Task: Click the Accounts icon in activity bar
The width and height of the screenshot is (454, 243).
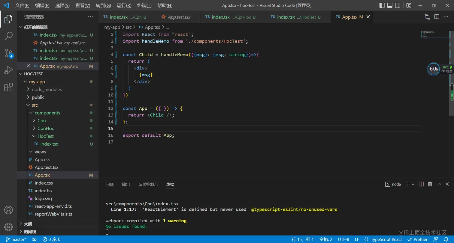Action: [x=8, y=210]
